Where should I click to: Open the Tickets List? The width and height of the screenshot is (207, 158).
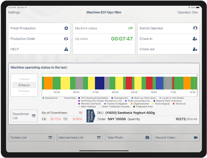(x=31, y=138)
